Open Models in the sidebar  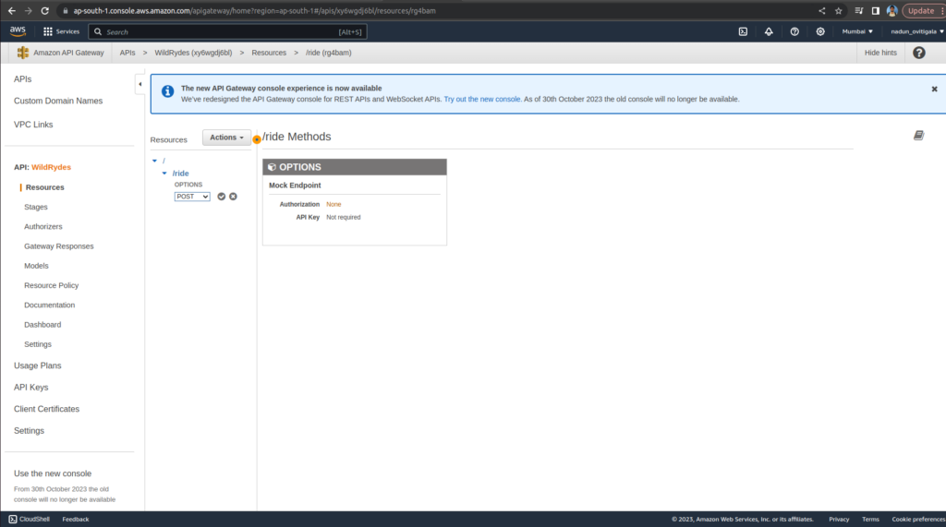click(36, 266)
